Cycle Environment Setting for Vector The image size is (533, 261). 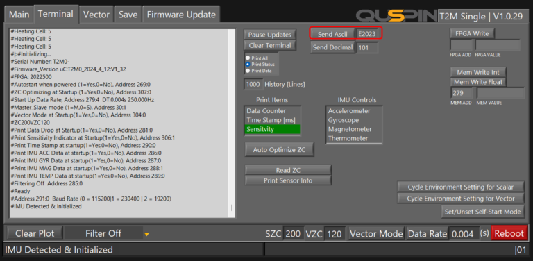click(x=461, y=198)
